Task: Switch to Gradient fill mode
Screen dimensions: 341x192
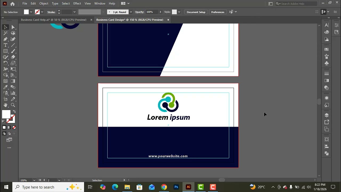Action: 9,127
